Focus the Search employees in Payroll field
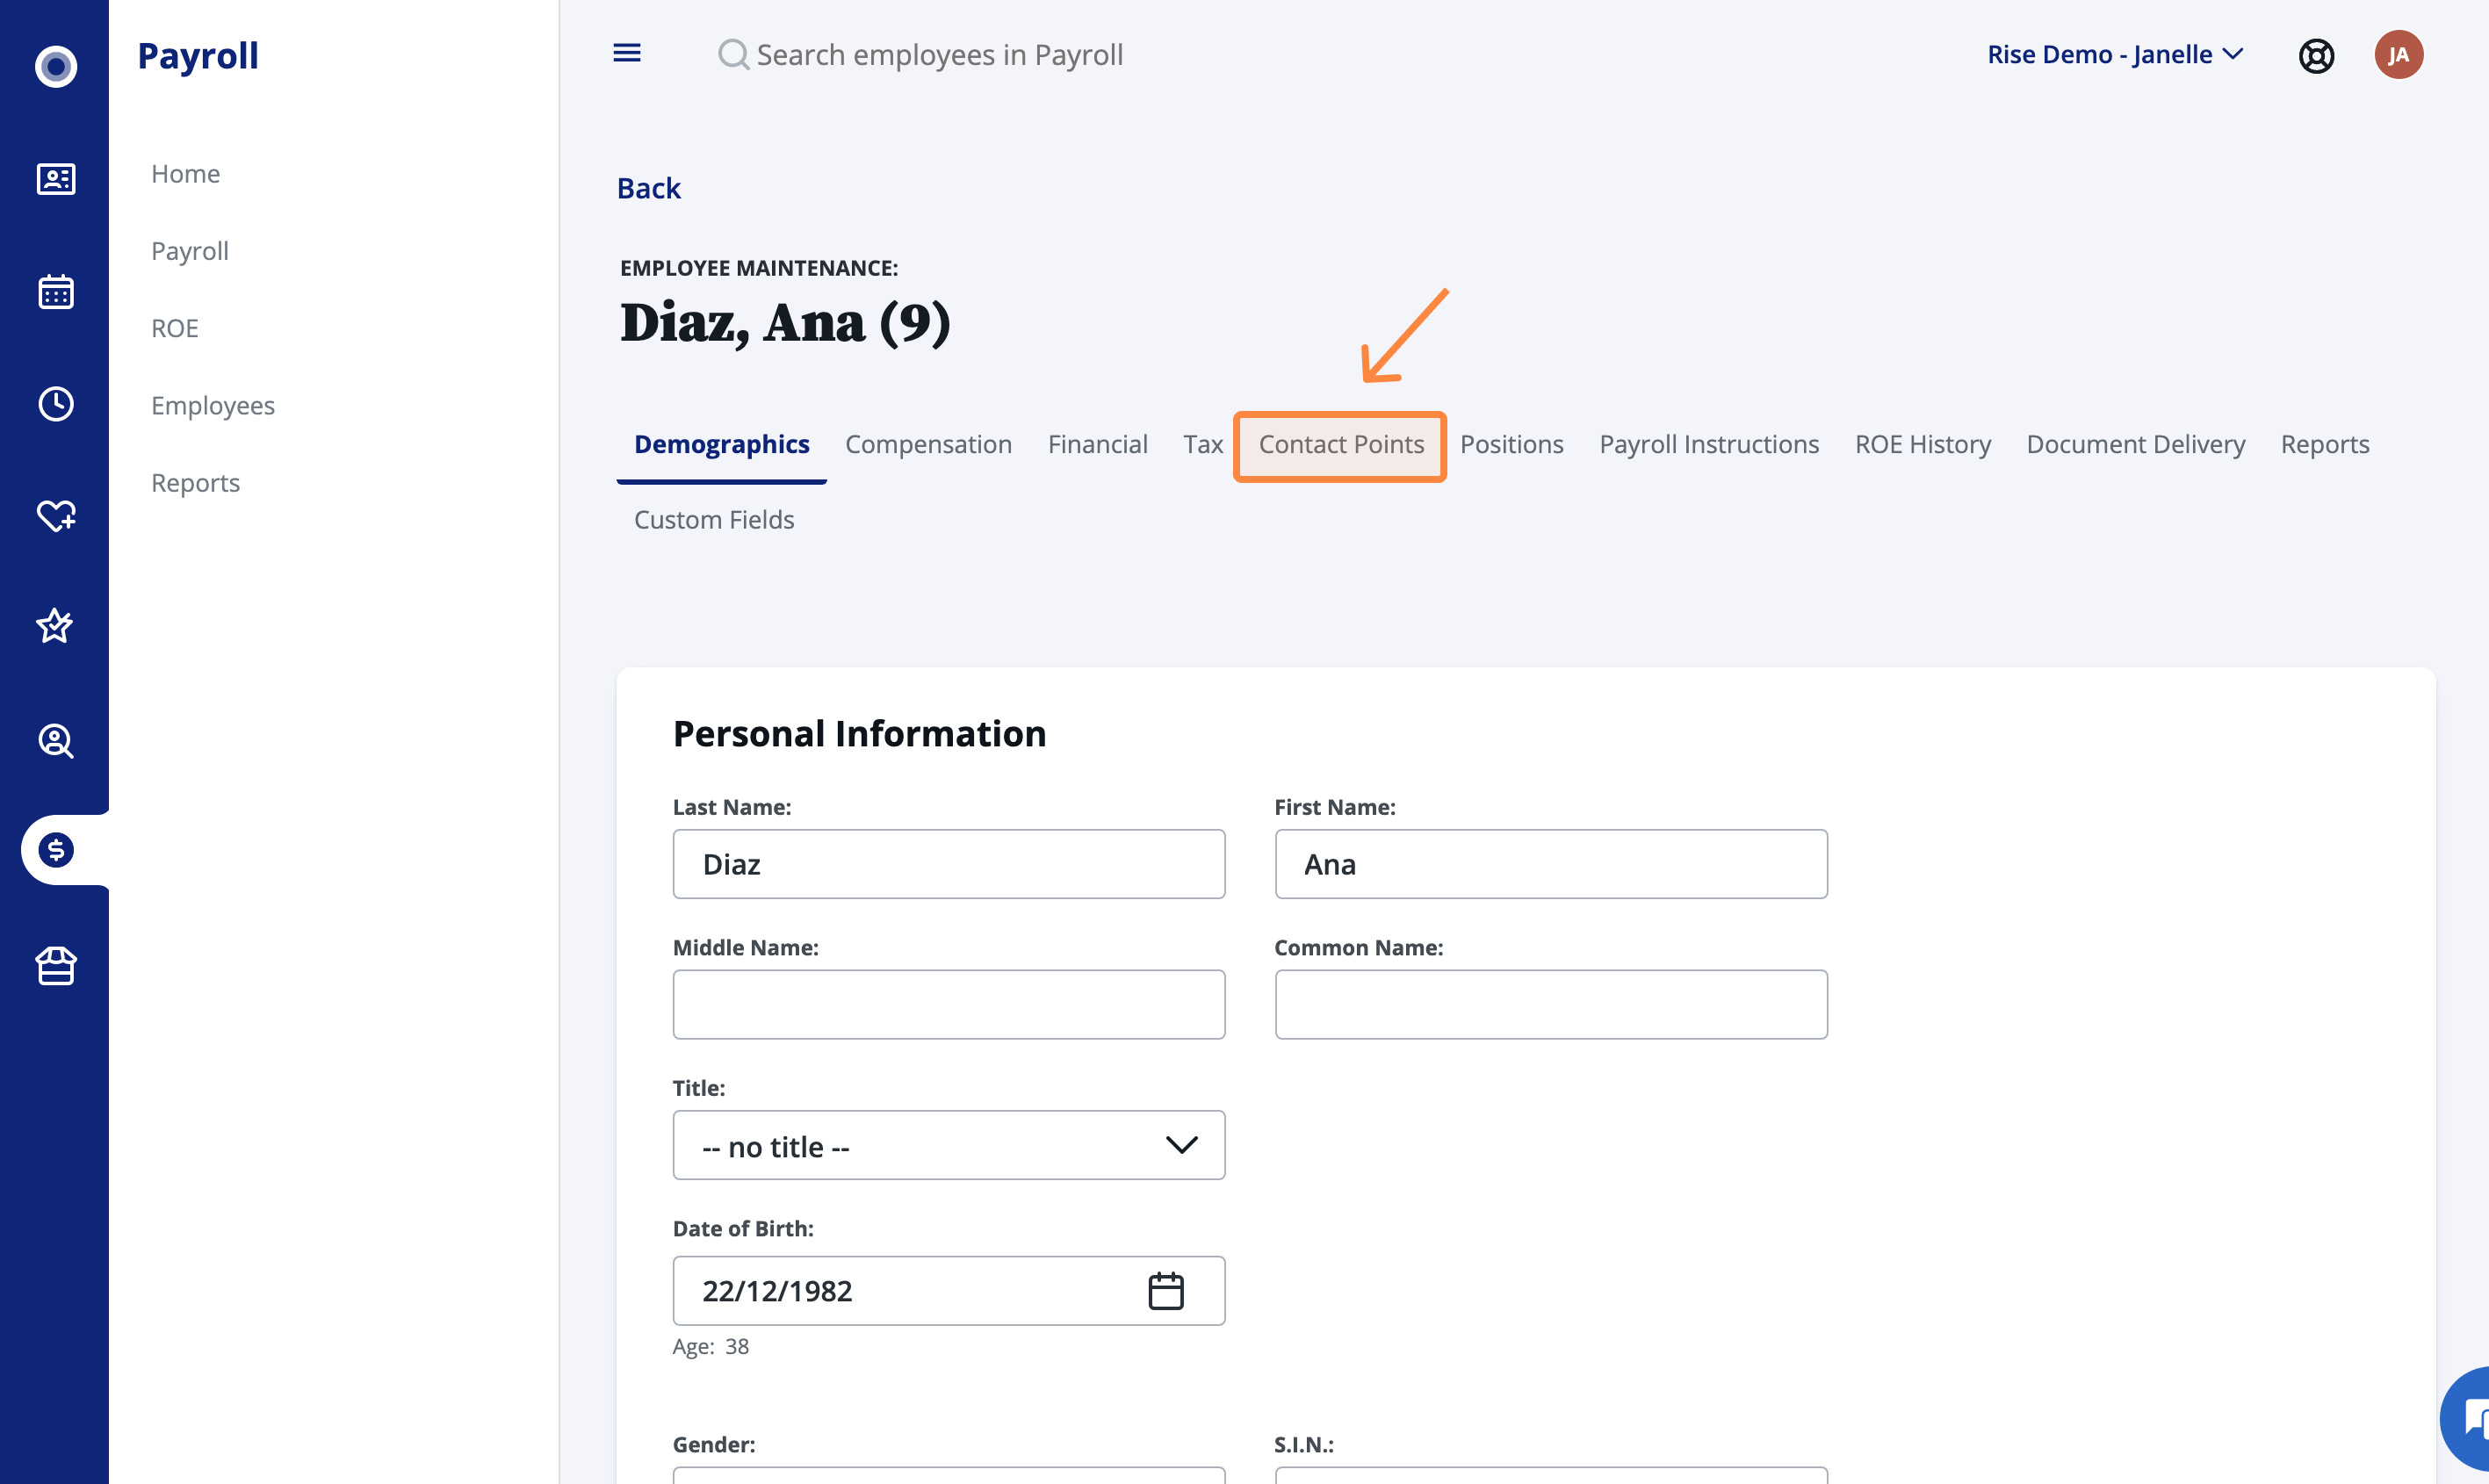The width and height of the screenshot is (2489, 1484). coord(940,54)
